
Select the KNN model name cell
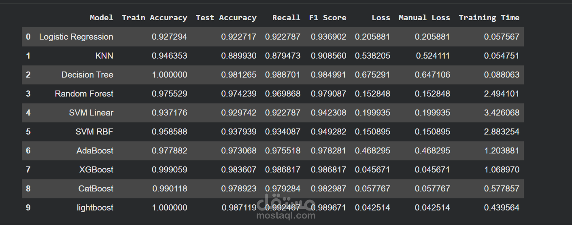(x=104, y=56)
